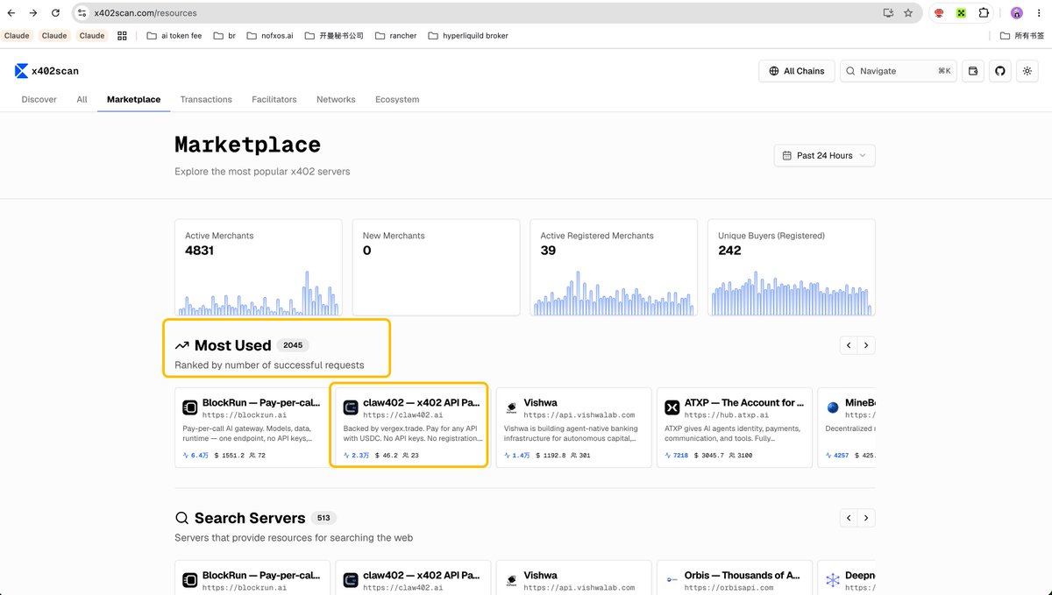Open the Transactions tab
The image size is (1052, 595).
click(206, 99)
